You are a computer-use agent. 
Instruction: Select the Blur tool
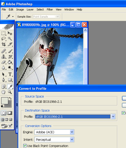tap(3, 68)
